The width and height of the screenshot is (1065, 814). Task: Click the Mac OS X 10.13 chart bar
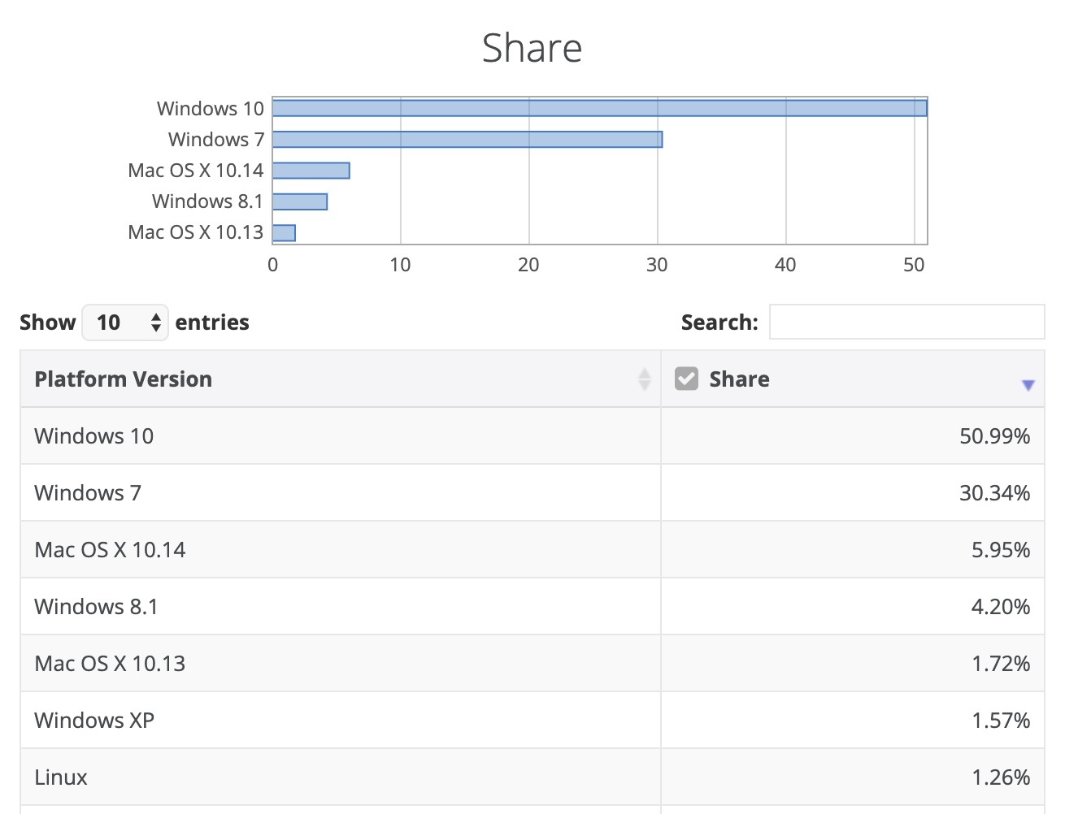284,233
